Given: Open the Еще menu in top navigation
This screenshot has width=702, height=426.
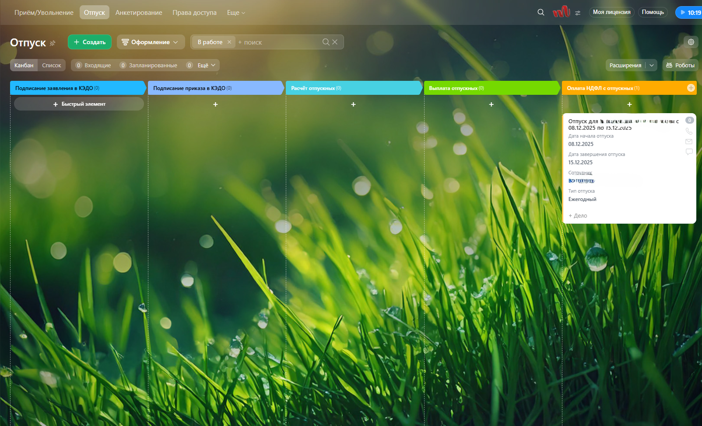Looking at the screenshot, I should click(x=236, y=13).
